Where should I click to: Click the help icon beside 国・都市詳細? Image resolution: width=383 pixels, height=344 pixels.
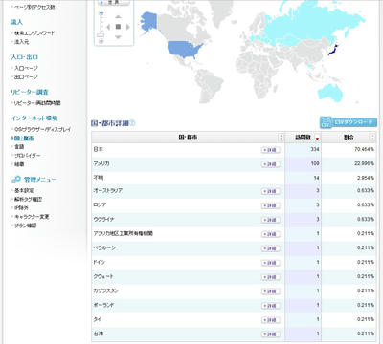(132, 123)
